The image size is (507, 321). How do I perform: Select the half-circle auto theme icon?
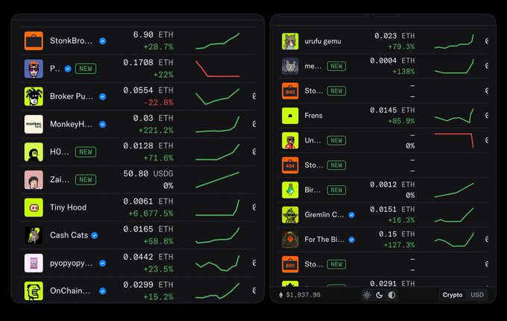coord(391,295)
